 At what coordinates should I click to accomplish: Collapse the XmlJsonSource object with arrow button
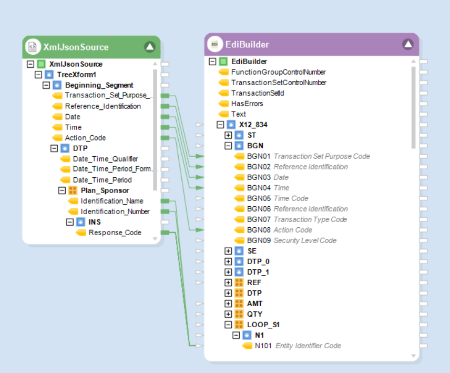[150, 47]
